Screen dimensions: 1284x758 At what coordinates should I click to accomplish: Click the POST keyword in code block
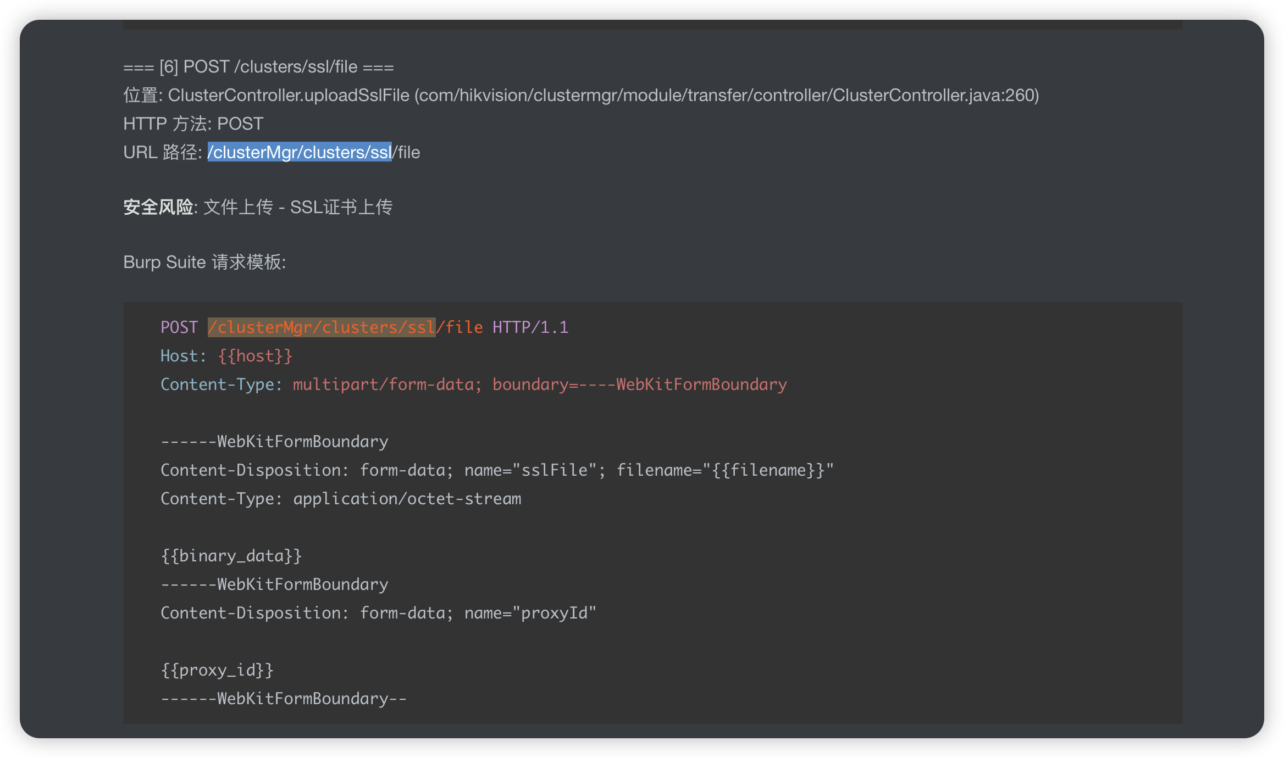point(179,327)
